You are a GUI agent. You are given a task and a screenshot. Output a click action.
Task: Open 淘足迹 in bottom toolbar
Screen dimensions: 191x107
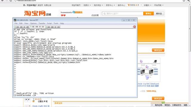click(x=167, y=105)
